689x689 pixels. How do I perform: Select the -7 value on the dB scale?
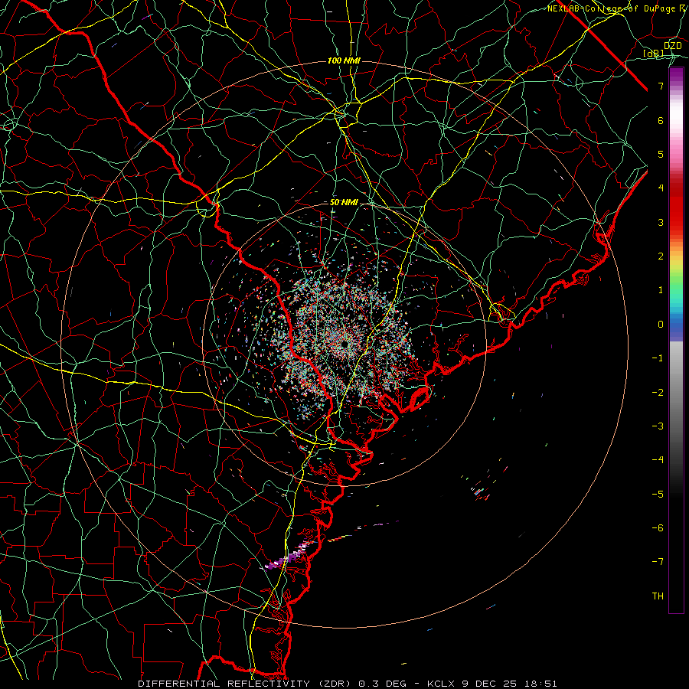click(x=658, y=562)
